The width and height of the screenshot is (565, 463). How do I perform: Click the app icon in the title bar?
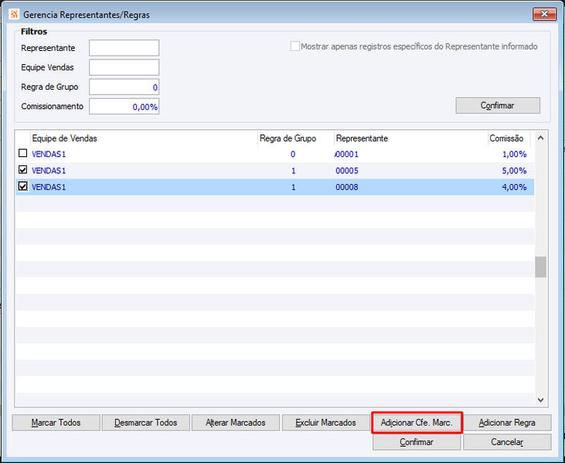[14, 15]
